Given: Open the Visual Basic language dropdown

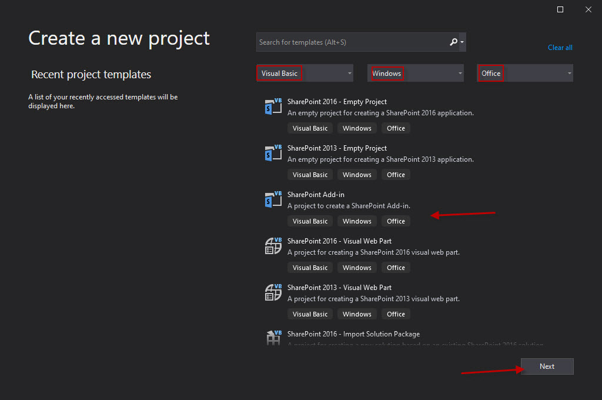Looking at the screenshot, I should pos(305,73).
